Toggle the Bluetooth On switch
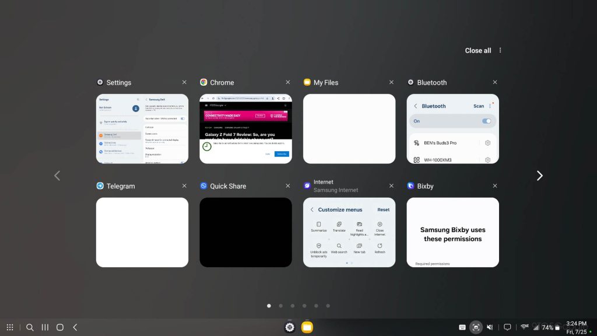 pos(486,121)
